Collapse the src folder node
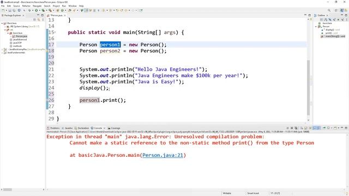This screenshot has width=349, height=196. coord(5,29)
